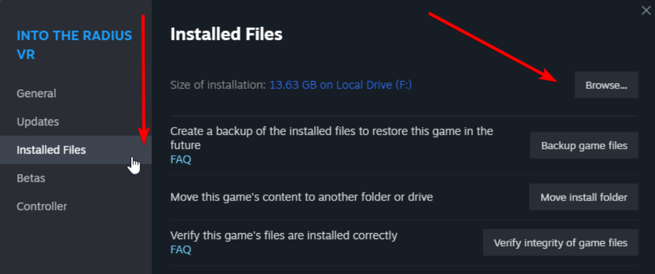
Task: Open the General settings tab
Action: click(37, 93)
